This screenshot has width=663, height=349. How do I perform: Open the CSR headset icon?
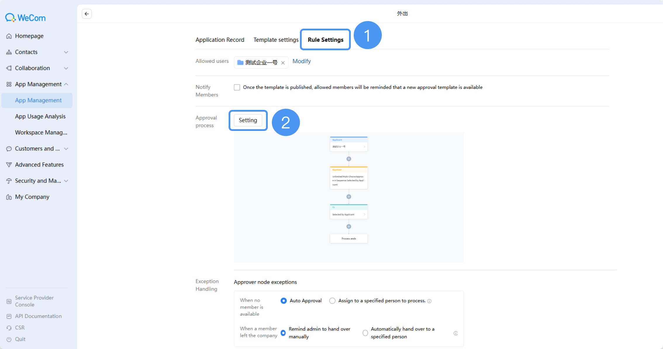(9, 328)
